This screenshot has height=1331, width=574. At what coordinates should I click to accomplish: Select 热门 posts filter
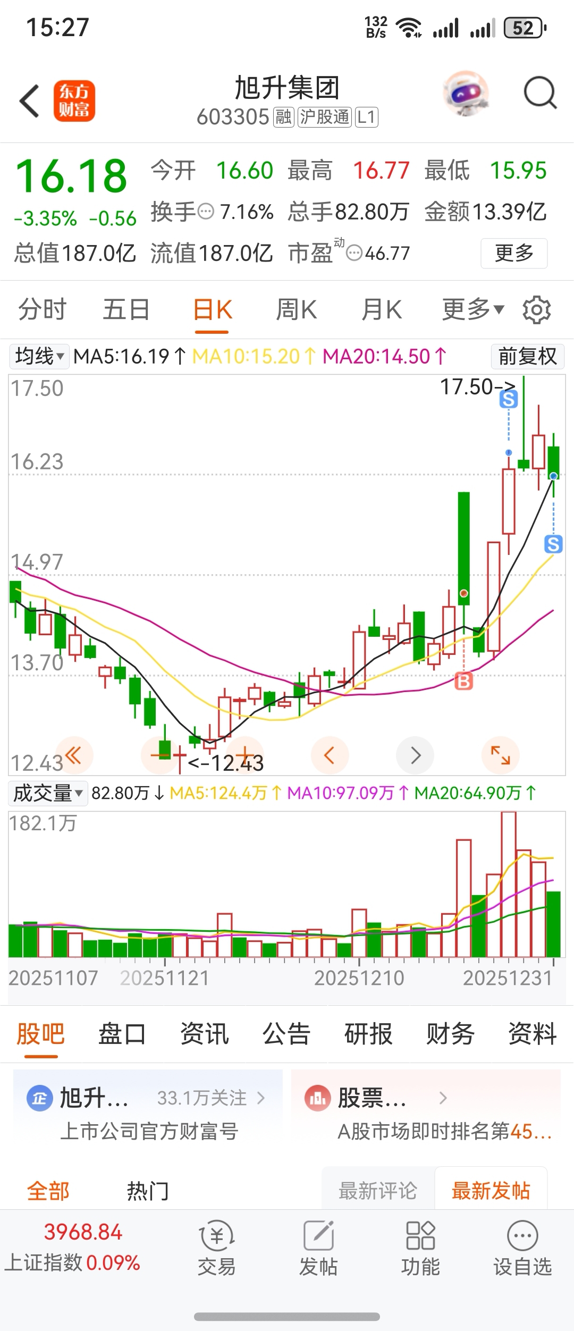click(x=148, y=1191)
